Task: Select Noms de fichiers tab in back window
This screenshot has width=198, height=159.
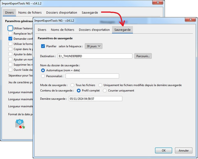Action: click(x=30, y=12)
